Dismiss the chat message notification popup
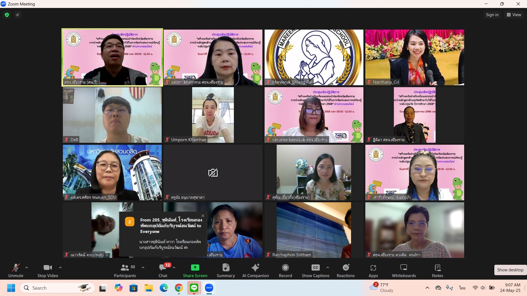This screenshot has width=527, height=296. pyautogui.click(x=203, y=216)
